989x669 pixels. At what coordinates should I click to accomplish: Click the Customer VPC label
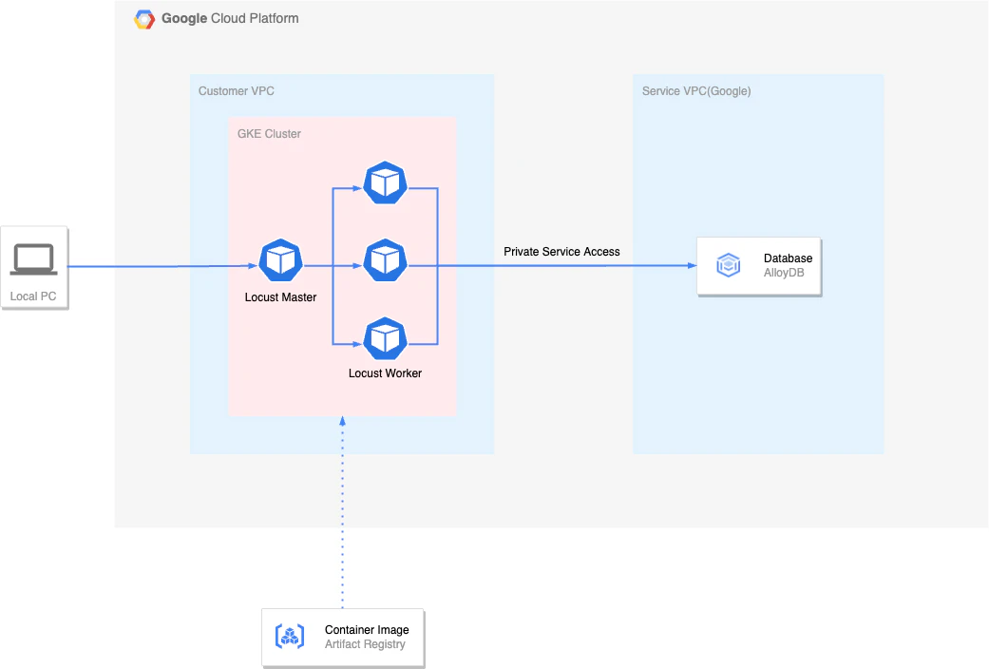[x=237, y=91]
